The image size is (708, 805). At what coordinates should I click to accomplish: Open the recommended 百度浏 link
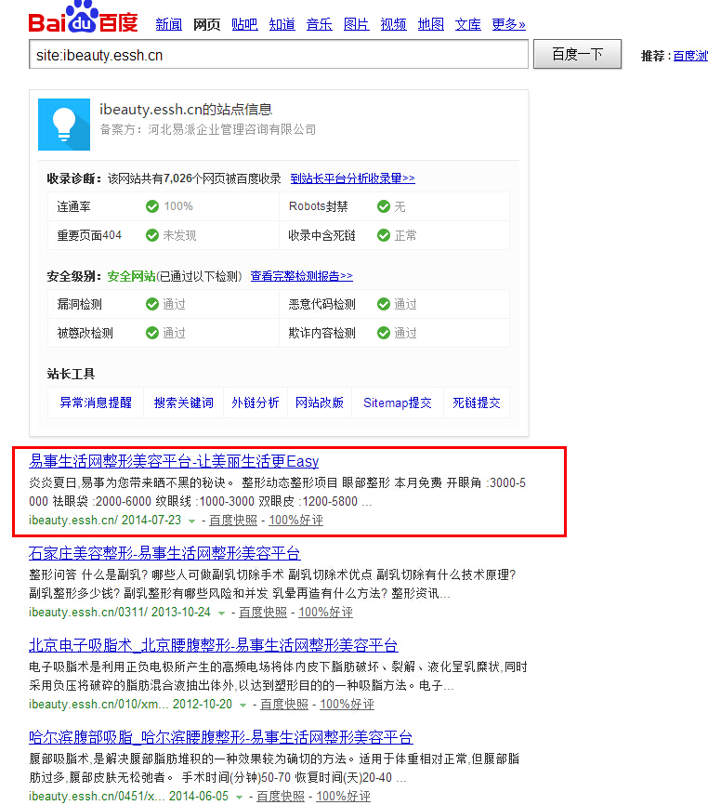click(x=690, y=56)
